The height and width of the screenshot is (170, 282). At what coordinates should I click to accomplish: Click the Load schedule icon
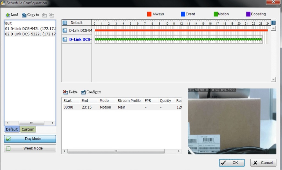(x=8, y=15)
